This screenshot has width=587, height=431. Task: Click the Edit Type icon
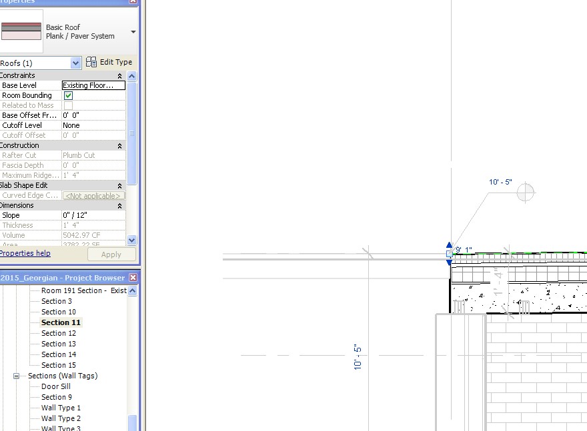[91, 63]
